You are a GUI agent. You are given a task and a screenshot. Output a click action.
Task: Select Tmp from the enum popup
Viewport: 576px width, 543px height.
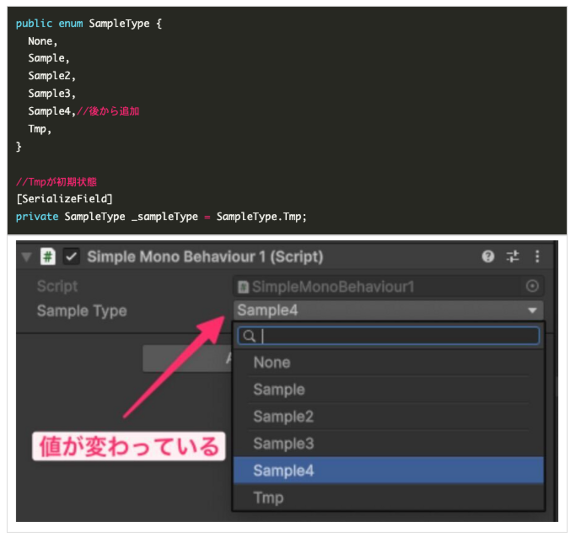[x=389, y=497]
